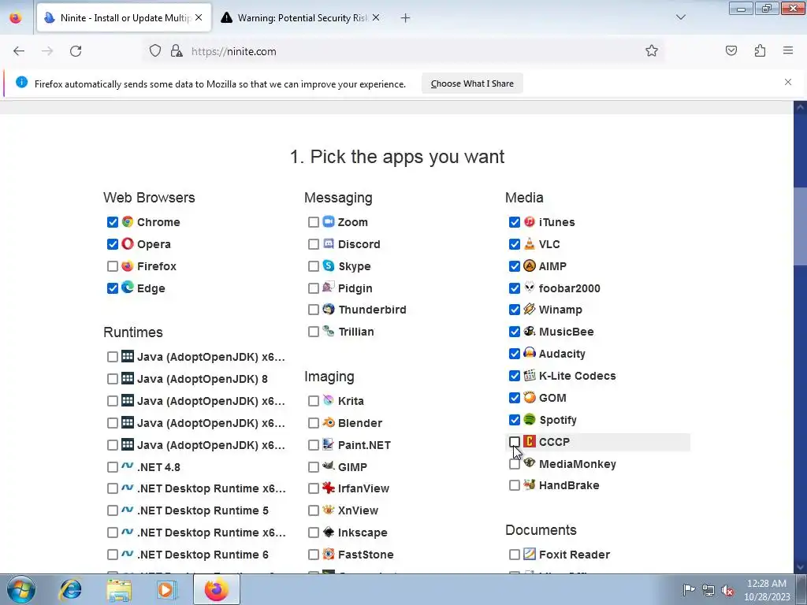Viewport: 807px width, 605px height.
Task: Click the Opera logo icon
Action: [128, 244]
